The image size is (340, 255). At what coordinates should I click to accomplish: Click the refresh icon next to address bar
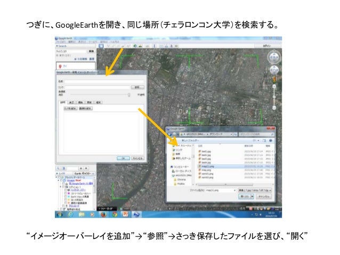(235, 134)
